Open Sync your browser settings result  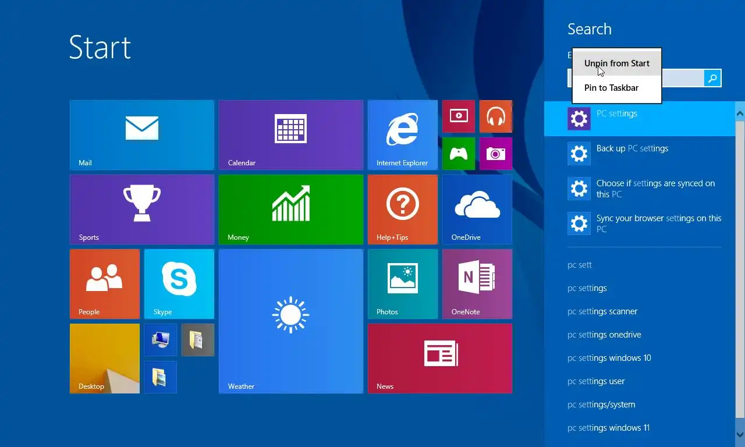pos(640,223)
